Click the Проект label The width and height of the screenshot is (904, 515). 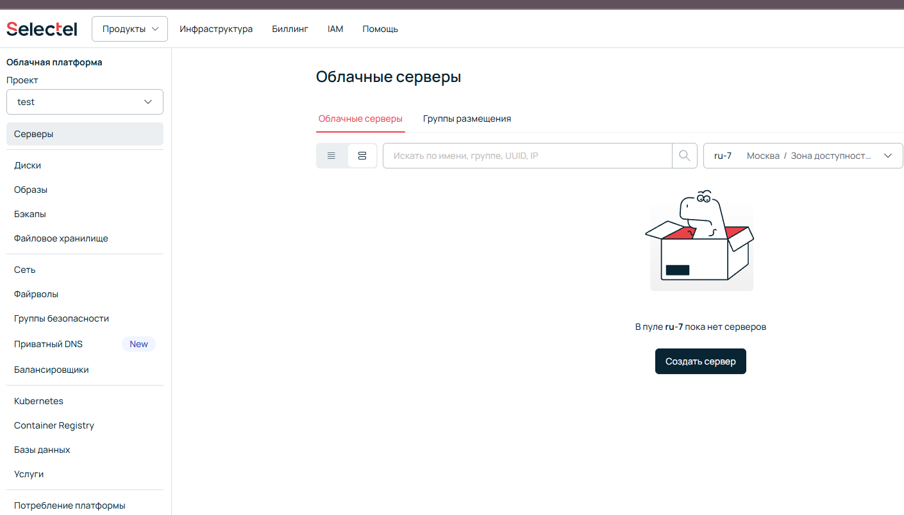22,80
